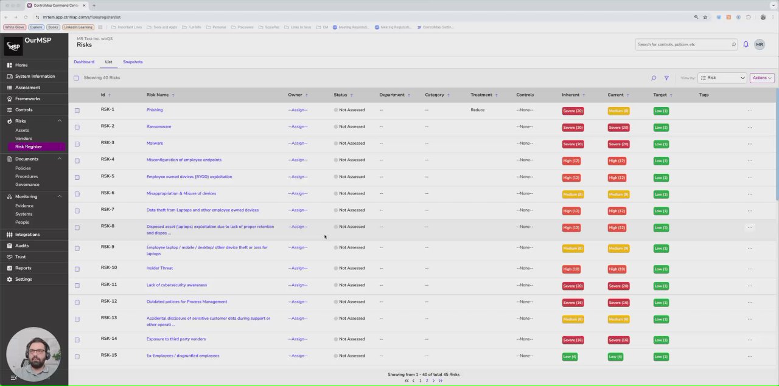779x386 pixels.
Task: Go to last page double arrow
Action: (441, 381)
